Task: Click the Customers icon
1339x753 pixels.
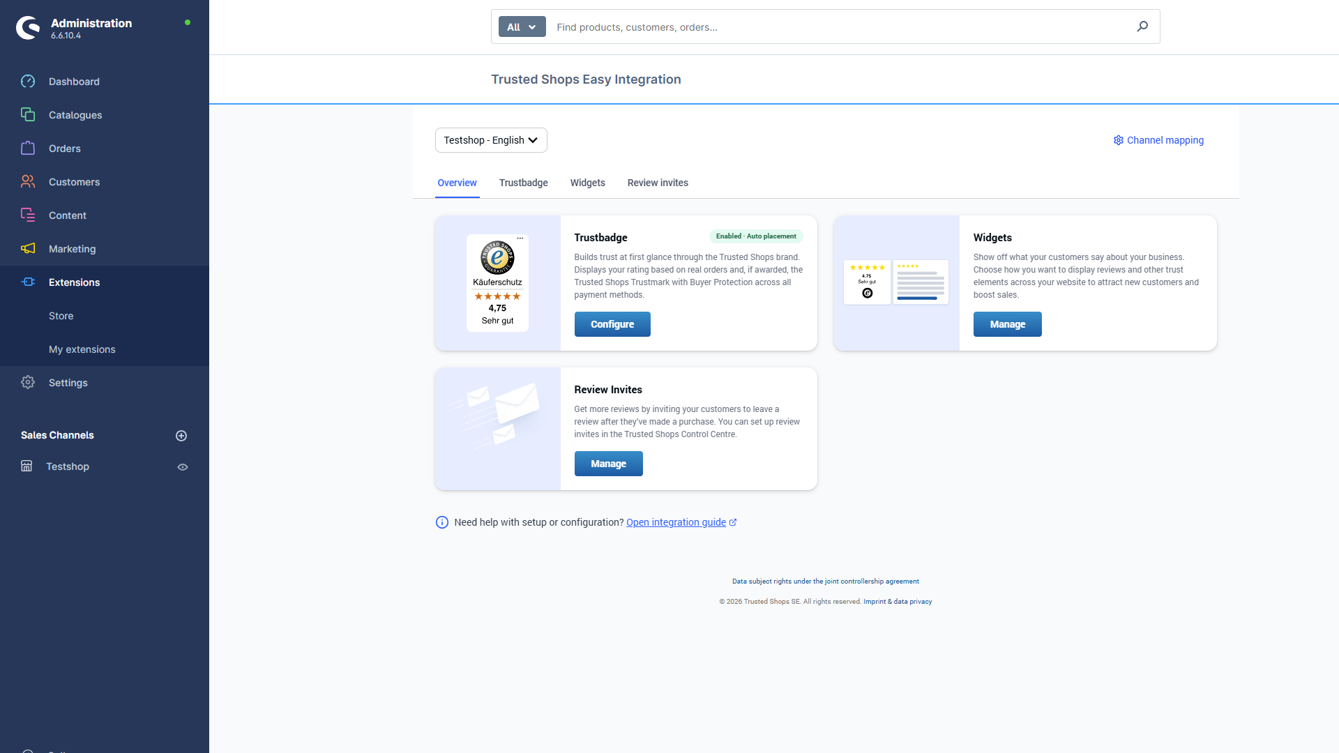Action: pos(28,181)
